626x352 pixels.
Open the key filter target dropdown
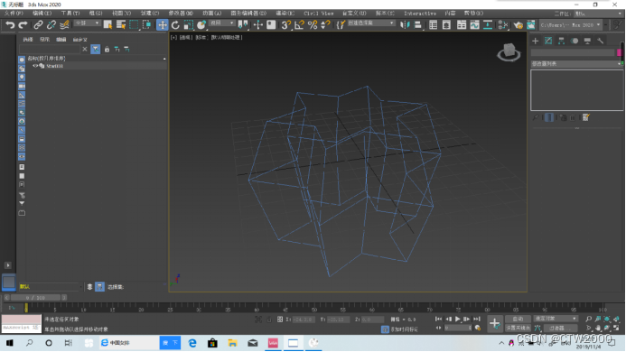pyautogui.click(x=556, y=319)
